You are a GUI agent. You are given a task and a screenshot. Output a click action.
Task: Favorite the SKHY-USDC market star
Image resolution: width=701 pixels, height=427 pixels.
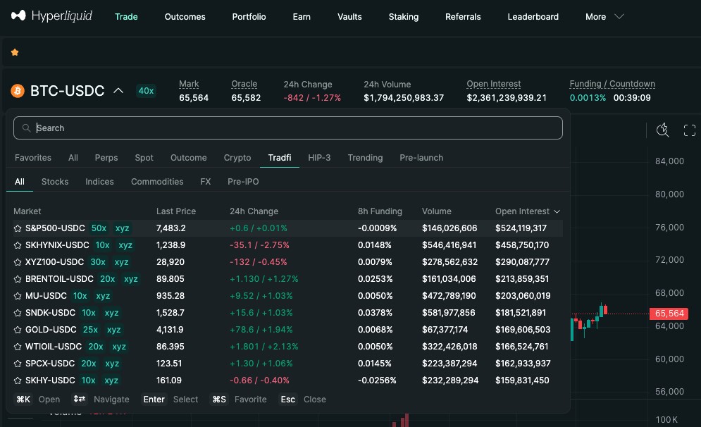[x=18, y=381]
